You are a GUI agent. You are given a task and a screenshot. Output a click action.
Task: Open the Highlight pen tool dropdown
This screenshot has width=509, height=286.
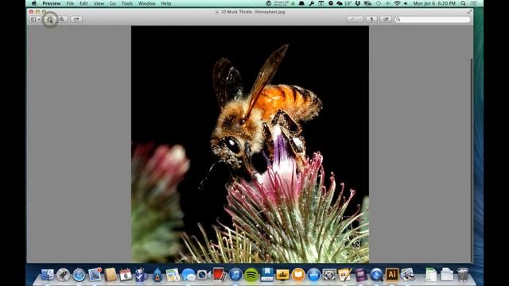point(355,19)
